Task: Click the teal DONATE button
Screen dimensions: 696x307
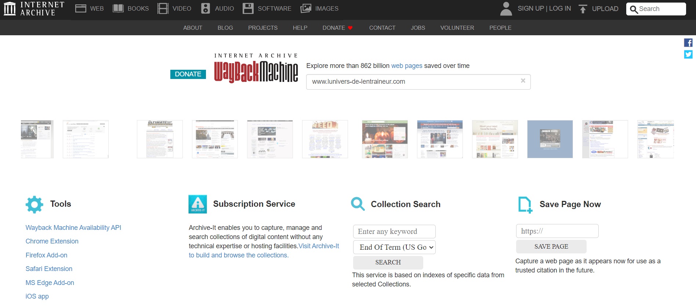Action: click(188, 74)
